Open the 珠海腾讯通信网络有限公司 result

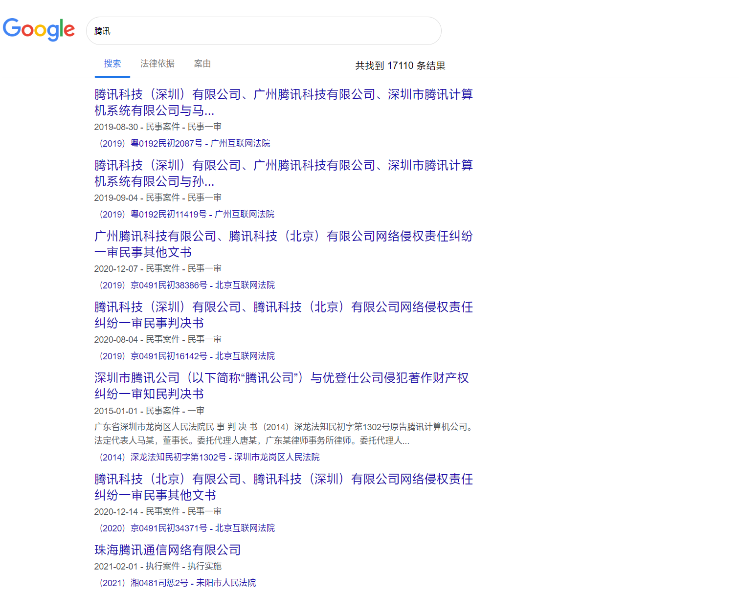[x=168, y=550]
